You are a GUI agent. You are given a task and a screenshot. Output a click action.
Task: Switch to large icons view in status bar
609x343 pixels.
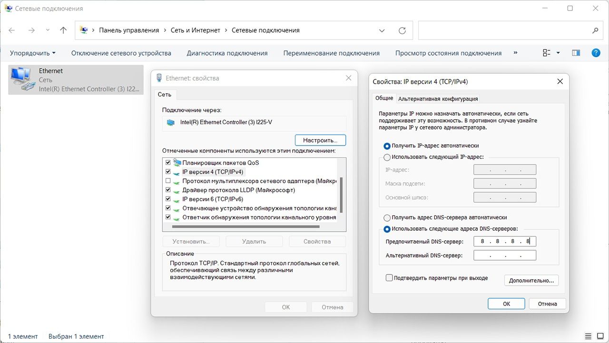click(601, 336)
